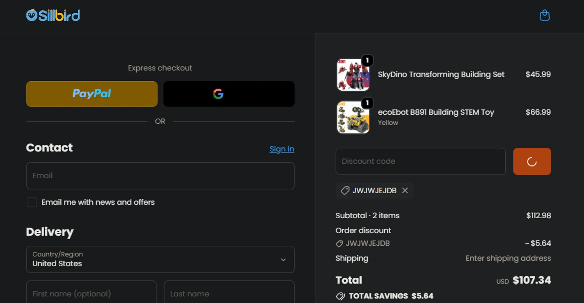Image resolution: width=584 pixels, height=303 pixels.
Task: Tick Email me with news and offers
Action: point(32,202)
